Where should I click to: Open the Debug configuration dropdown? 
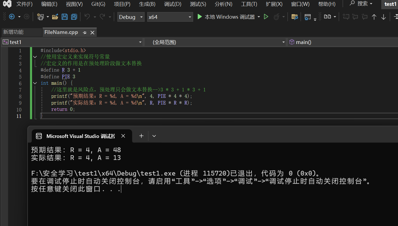tap(131, 17)
